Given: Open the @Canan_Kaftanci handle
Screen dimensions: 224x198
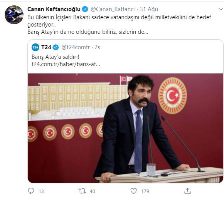Looking at the screenshot, I should 113,9.
